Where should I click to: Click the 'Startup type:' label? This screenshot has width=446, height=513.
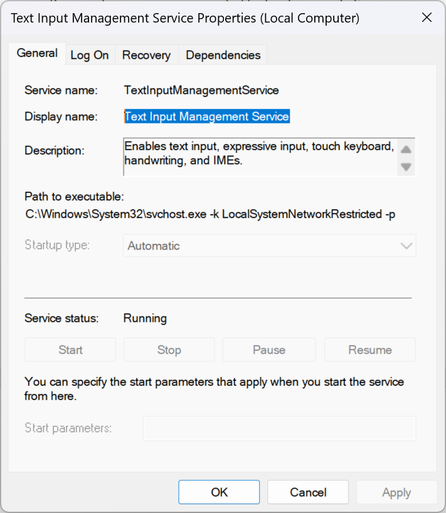click(57, 245)
